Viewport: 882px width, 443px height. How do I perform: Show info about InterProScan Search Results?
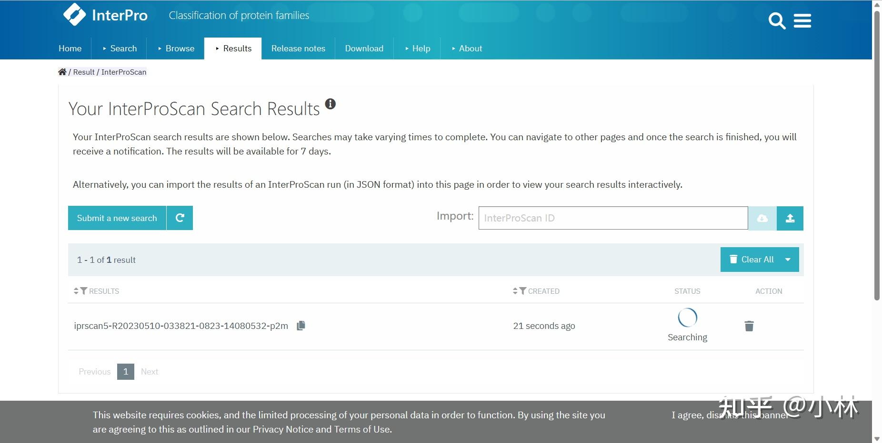[x=330, y=104]
